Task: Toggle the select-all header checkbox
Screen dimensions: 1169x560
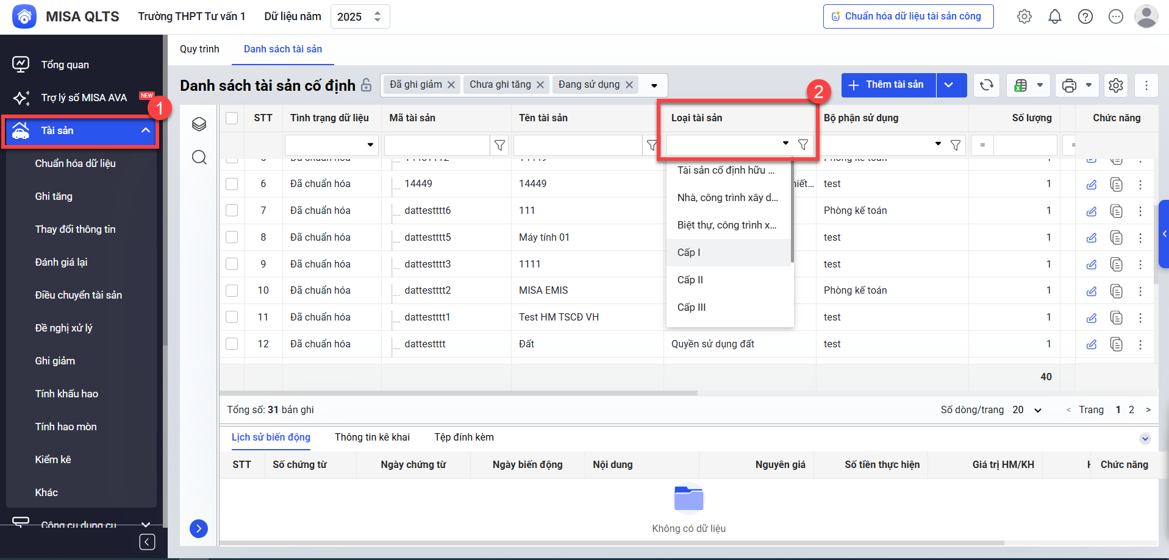Action: (232, 118)
